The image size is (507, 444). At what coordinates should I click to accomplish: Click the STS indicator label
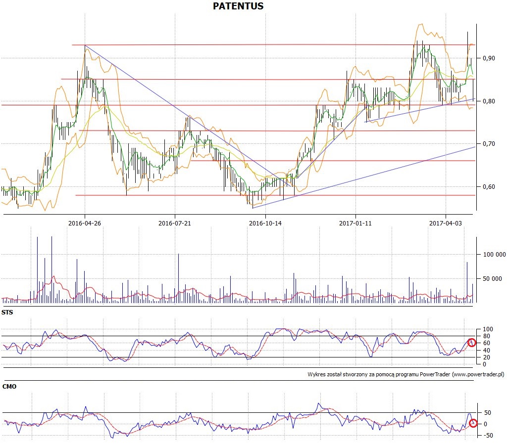click(7, 312)
